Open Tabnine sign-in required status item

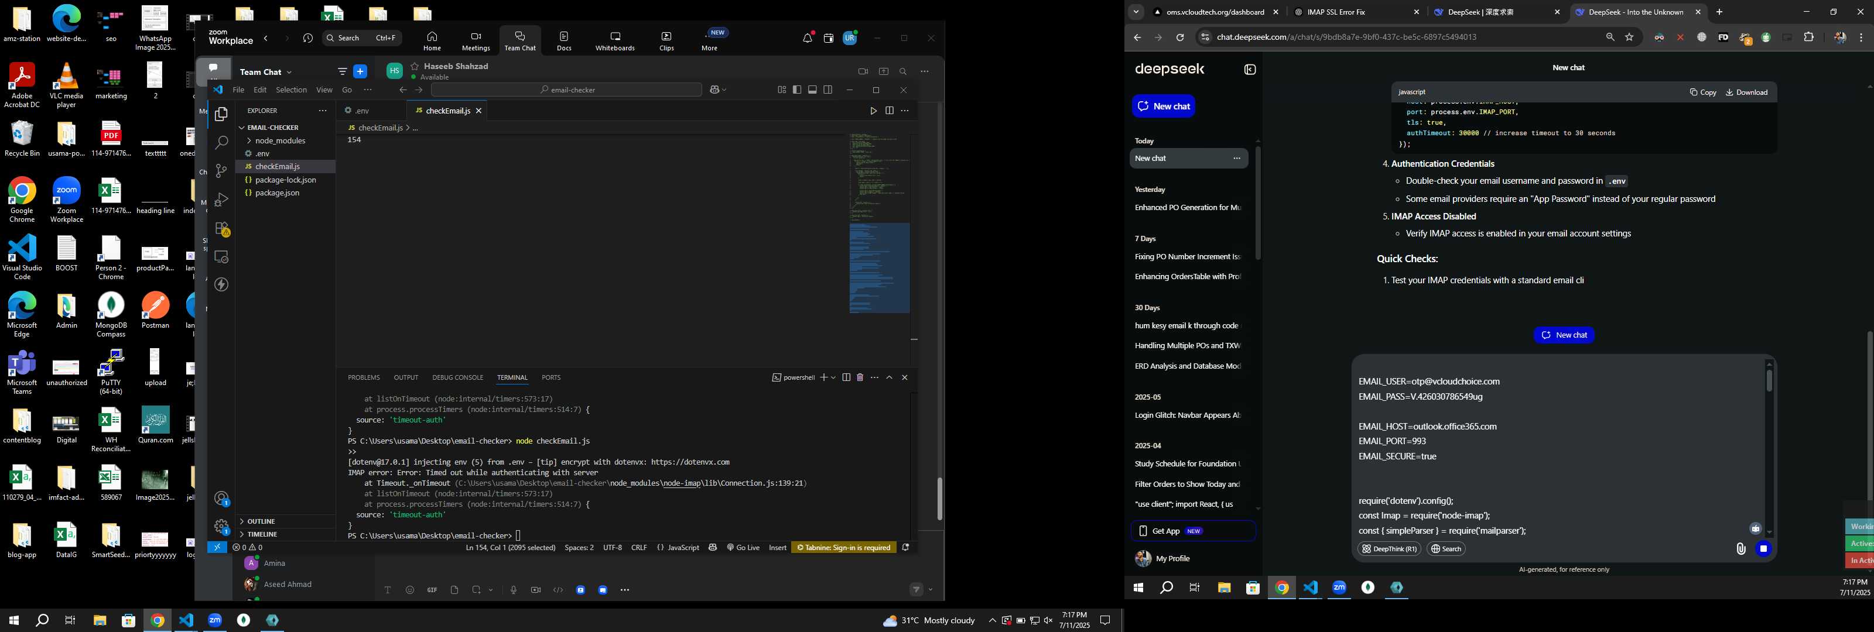point(844,548)
